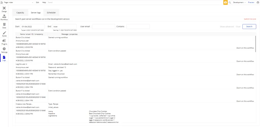This screenshot has width=260, height=127.
Task: Open the Plugins section icon
Action: [x=4, y=42]
